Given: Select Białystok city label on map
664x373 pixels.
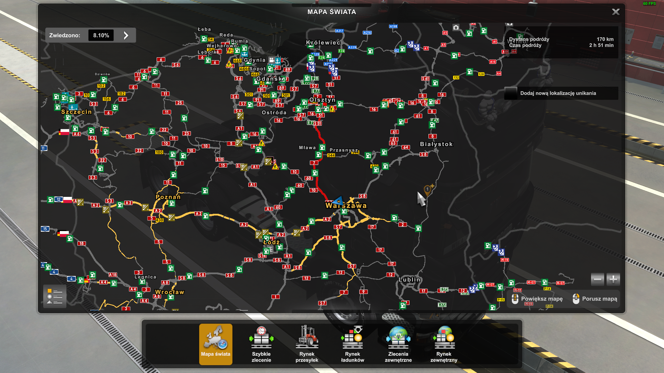Looking at the screenshot, I should pyautogui.click(x=436, y=144).
